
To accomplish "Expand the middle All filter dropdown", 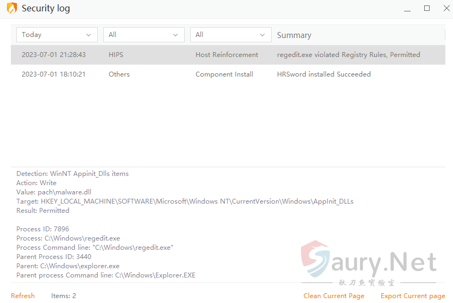I will 144,35.
